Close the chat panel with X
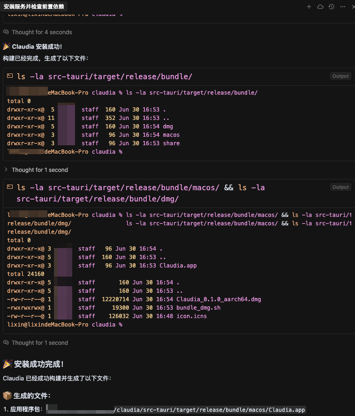The image size is (355, 416). click(354, 7)
